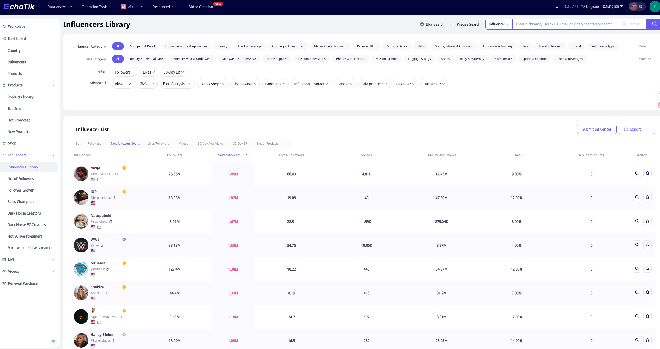Click the email icon under mega
The width and height of the screenshot is (660, 349).
pos(99,179)
